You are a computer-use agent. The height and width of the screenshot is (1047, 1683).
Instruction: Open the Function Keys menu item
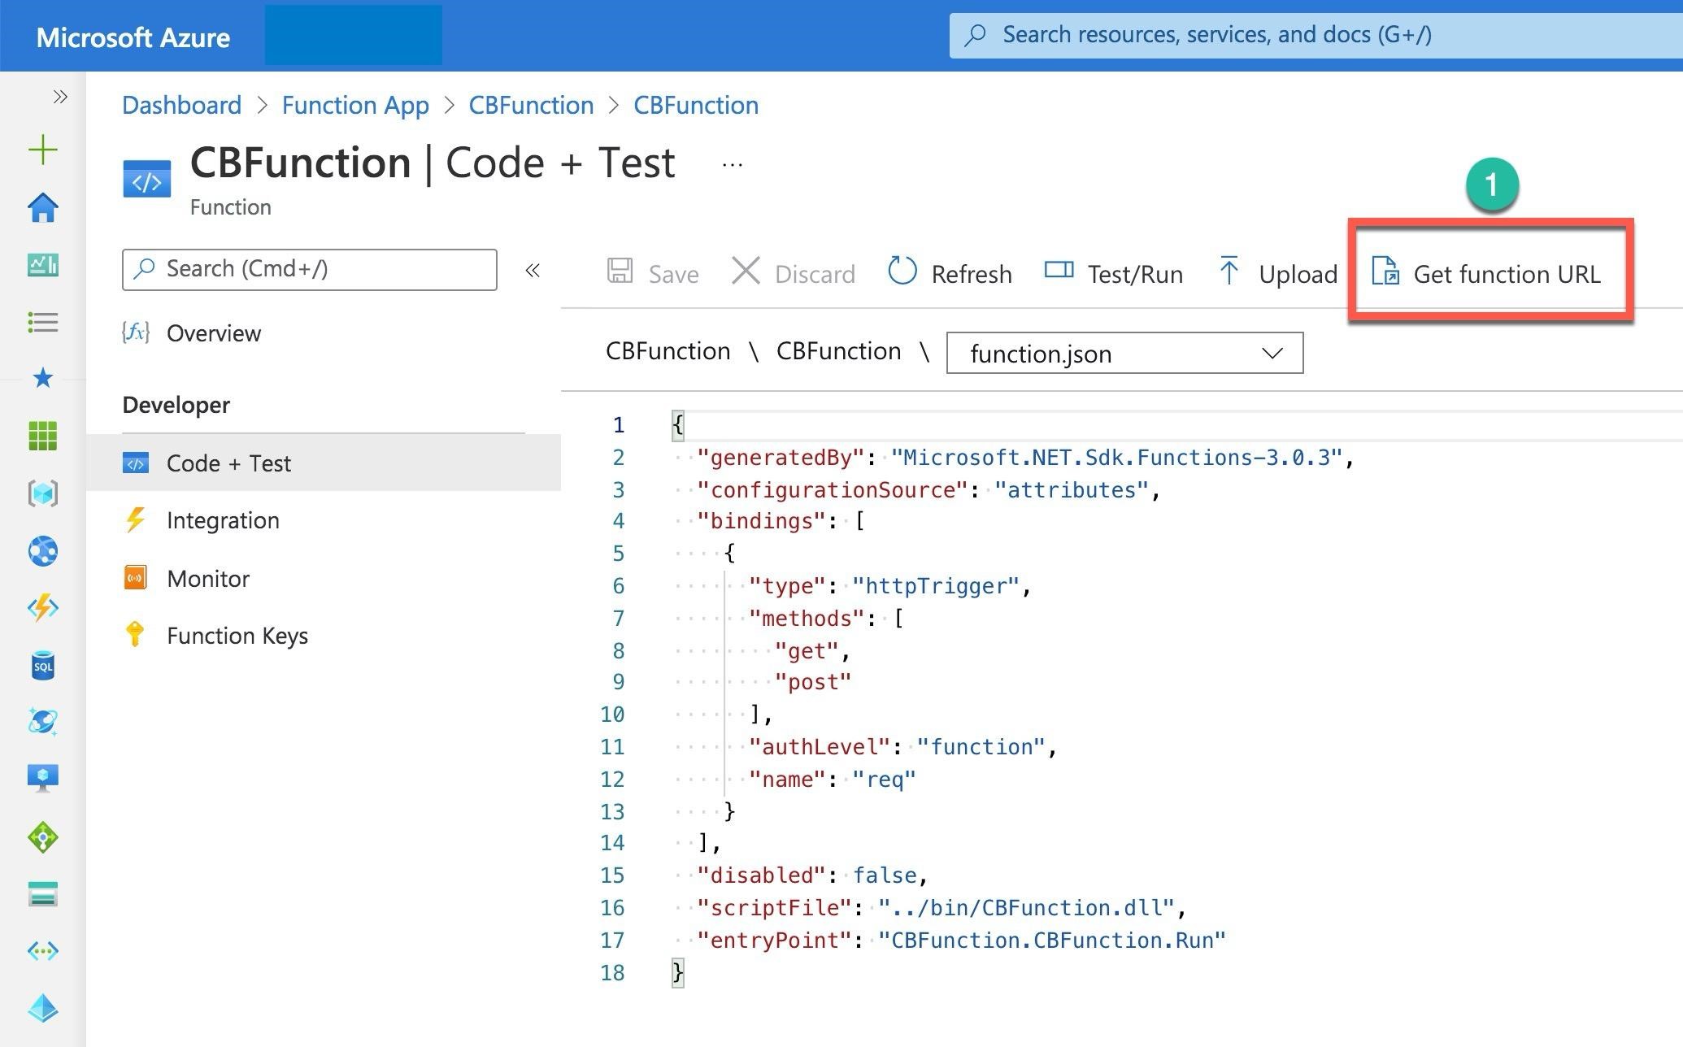tap(237, 636)
